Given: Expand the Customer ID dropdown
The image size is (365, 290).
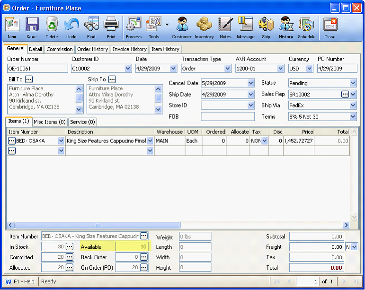Looking at the screenshot, I should pos(128,69).
